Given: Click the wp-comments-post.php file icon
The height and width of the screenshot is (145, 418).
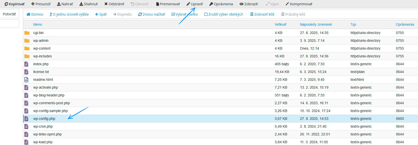Looking at the screenshot, I should (x=26, y=103).
